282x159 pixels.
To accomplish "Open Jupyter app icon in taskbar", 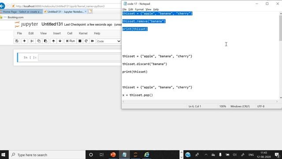I will 135,155.
